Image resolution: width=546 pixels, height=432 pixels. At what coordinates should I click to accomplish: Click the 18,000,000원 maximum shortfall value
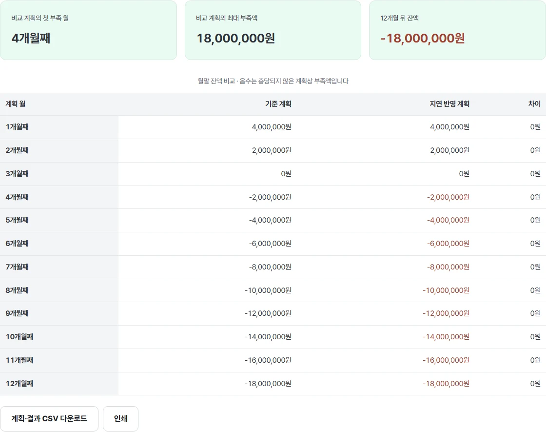pos(236,39)
